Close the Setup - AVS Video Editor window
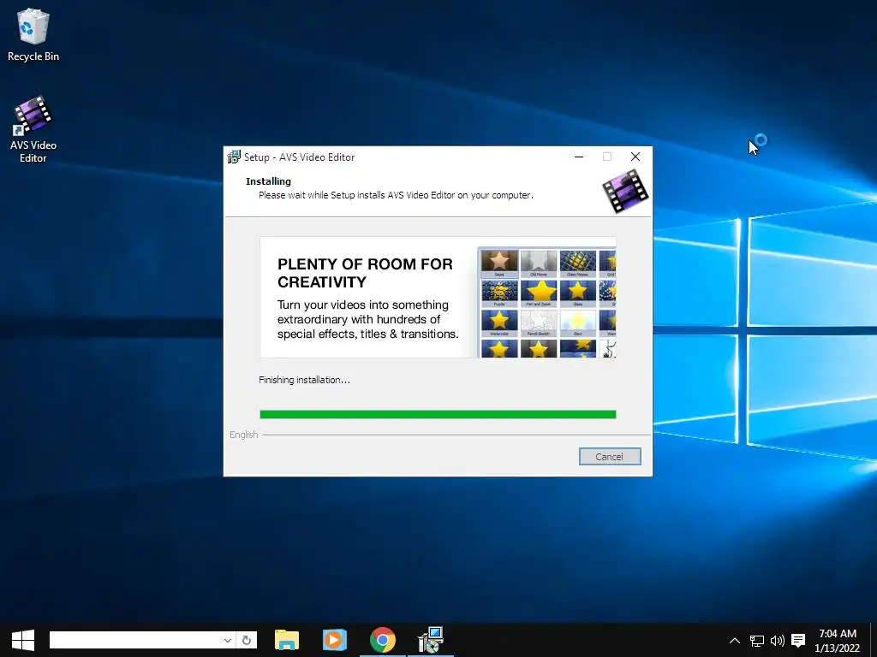Viewport: 877px width, 657px height. click(x=635, y=157)
